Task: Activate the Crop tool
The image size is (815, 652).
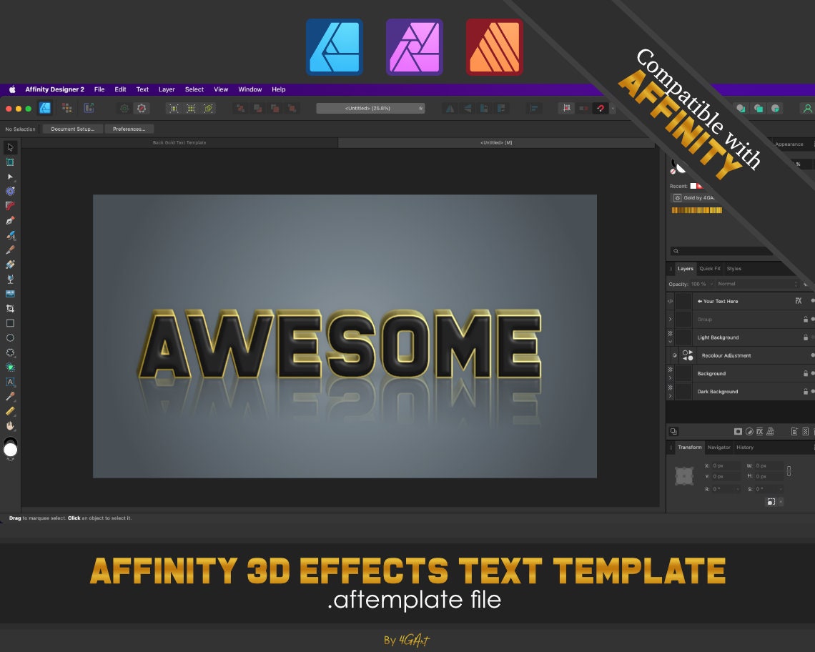Action: coord(10,308)
